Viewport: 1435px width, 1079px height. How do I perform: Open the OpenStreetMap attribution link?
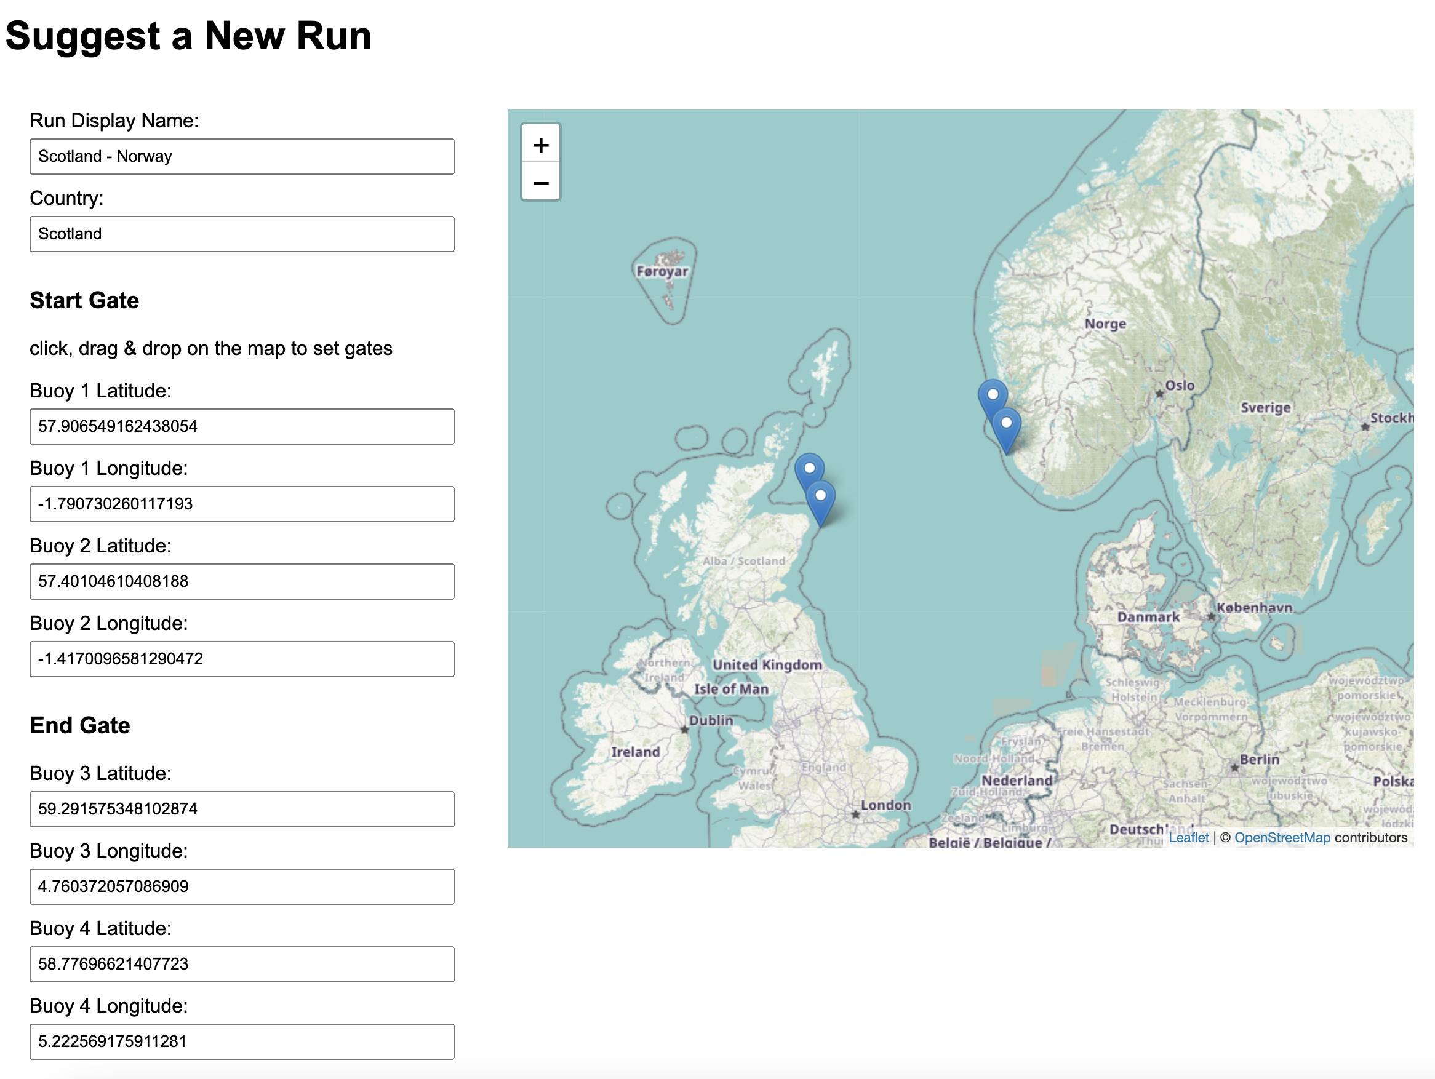(x=1282, y=837)
